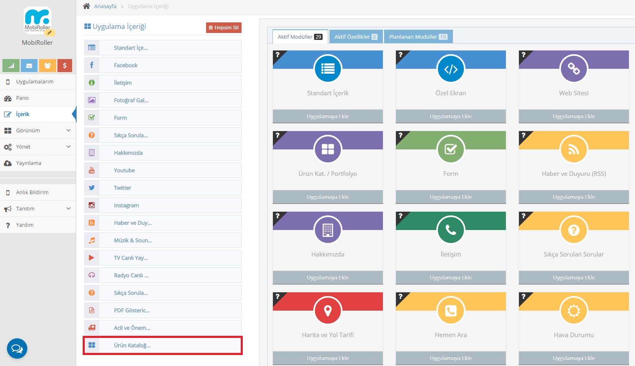This screenshot has height=366, width=635.
Task: Expand the Görünüm sidebar menu
Action: (38, 130)
